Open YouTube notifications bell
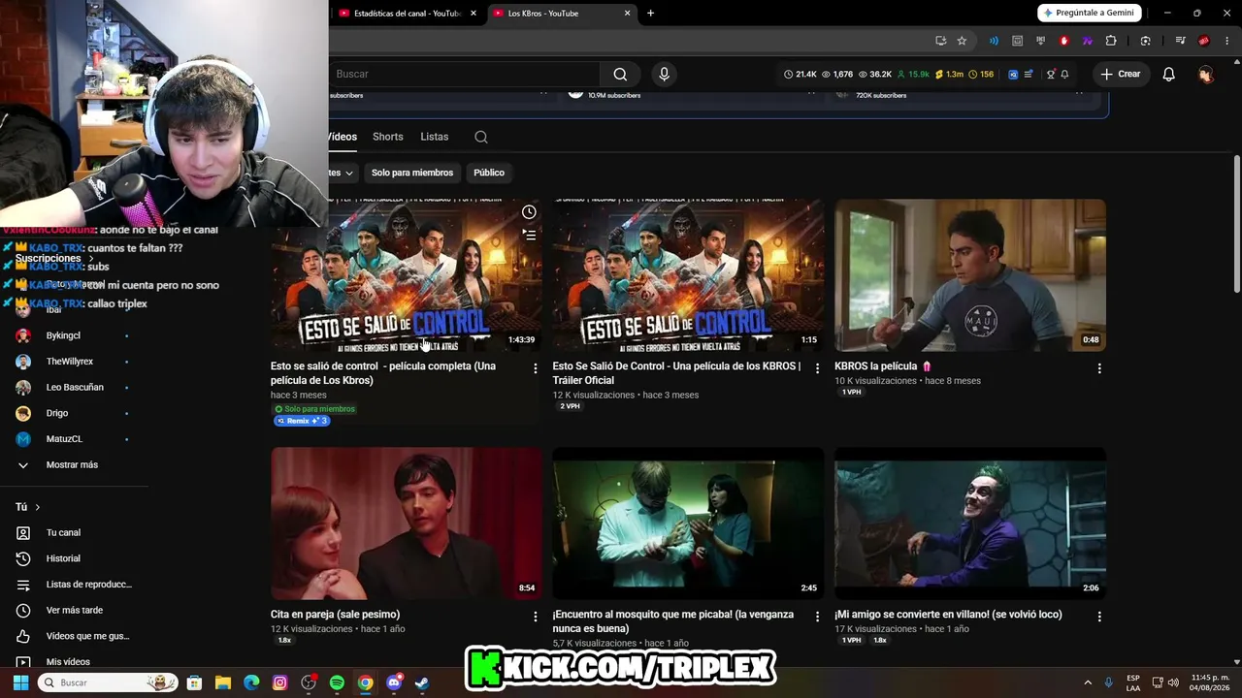 [1168, 75]
